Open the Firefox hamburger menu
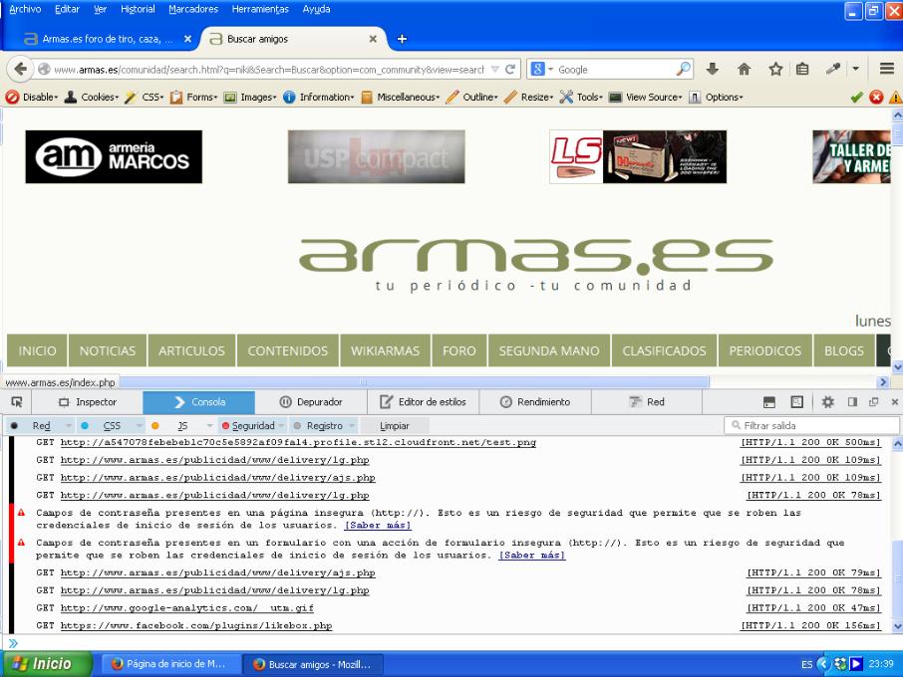 886,70
